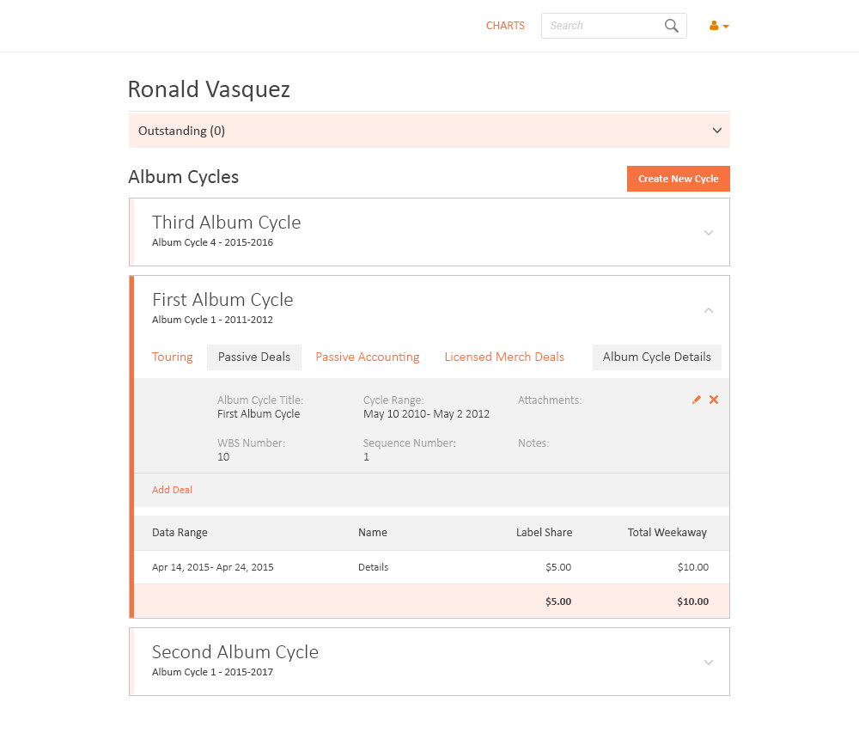Click the Create New Cycle button
Screen dimensions: 859x739
678,179
